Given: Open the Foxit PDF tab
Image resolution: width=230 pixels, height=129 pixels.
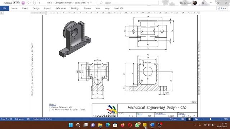Looking at the screenshot, I should point(119,8).
